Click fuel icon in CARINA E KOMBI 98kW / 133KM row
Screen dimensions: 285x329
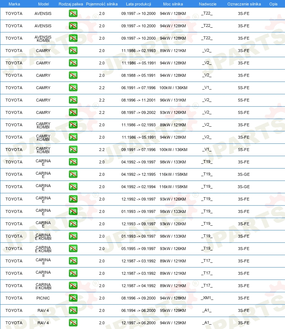tap(73, 236)
